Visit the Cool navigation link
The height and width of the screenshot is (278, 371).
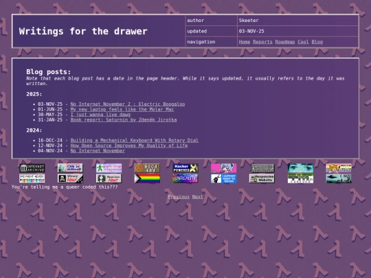click(303, 42)
